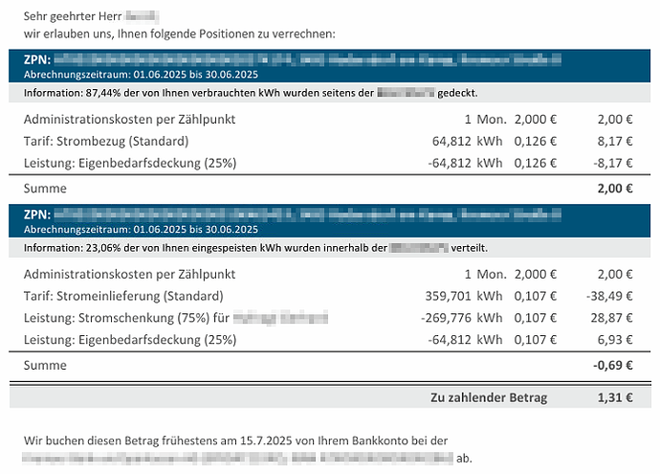This screenshot has width=660, height=474.
Task: Click the 359,701 kWh quantity
Action: [x=463, y=296]
